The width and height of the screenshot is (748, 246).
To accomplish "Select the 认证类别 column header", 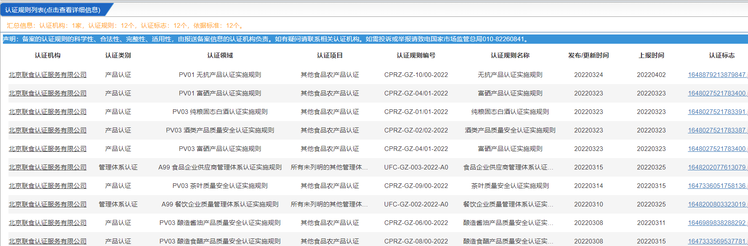I will (x=118, y=56).
